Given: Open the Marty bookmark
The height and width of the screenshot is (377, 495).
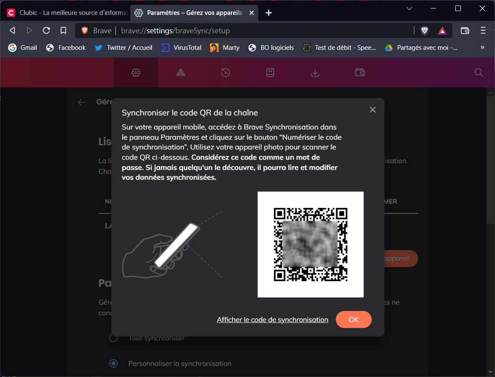Looking at the screenshot, I should click(224, 48).
